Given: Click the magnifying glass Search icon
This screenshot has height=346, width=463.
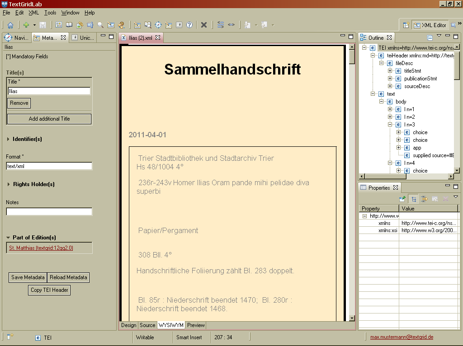Looking at the screenshot, I should pos(100,25).
